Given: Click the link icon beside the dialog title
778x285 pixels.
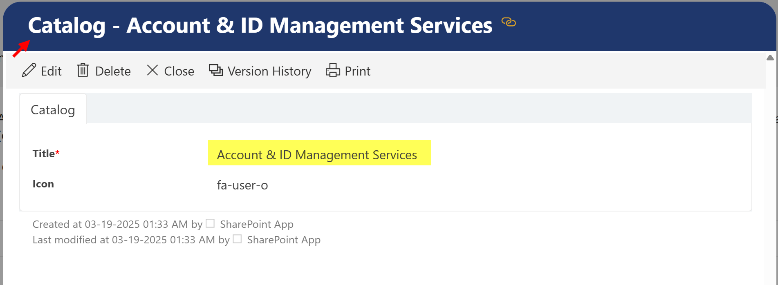Looking at the screenshot, I should pos(509,22).
